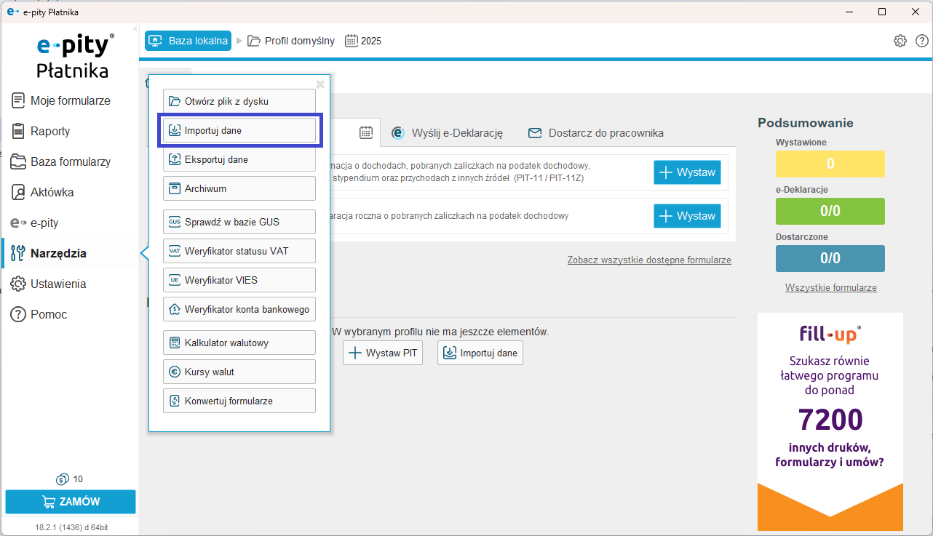Image resolution: width=933 pixels, height=536 pixels.
Task: Select year 2025 in breadcrumb
Action: 363,41
